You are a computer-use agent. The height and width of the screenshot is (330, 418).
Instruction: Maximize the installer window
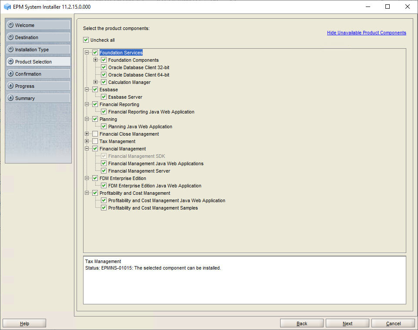tap(388, 7)
